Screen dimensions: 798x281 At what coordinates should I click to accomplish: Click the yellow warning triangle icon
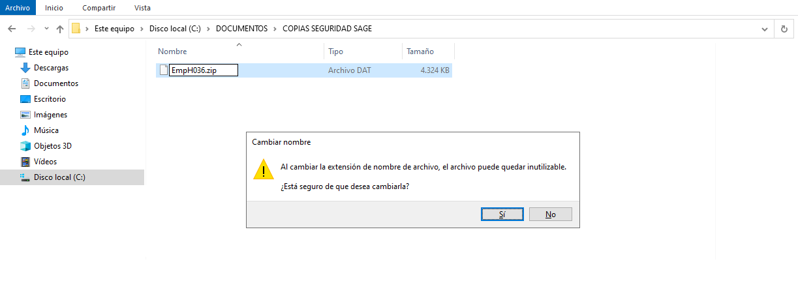(263, 169)
